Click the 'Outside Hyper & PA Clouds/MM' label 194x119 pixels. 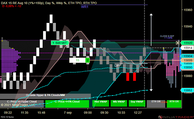point(45,95)
